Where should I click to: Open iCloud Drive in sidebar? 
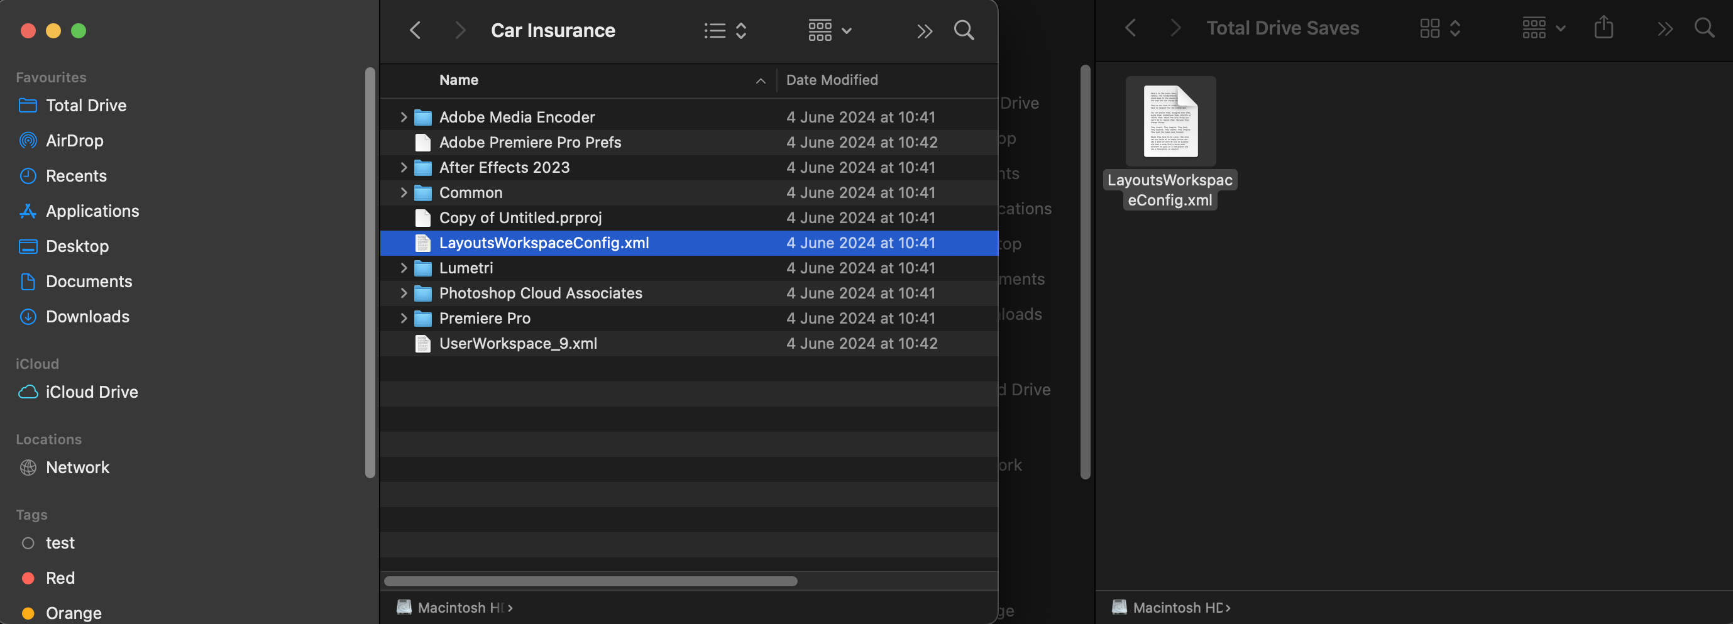[92, 392]
